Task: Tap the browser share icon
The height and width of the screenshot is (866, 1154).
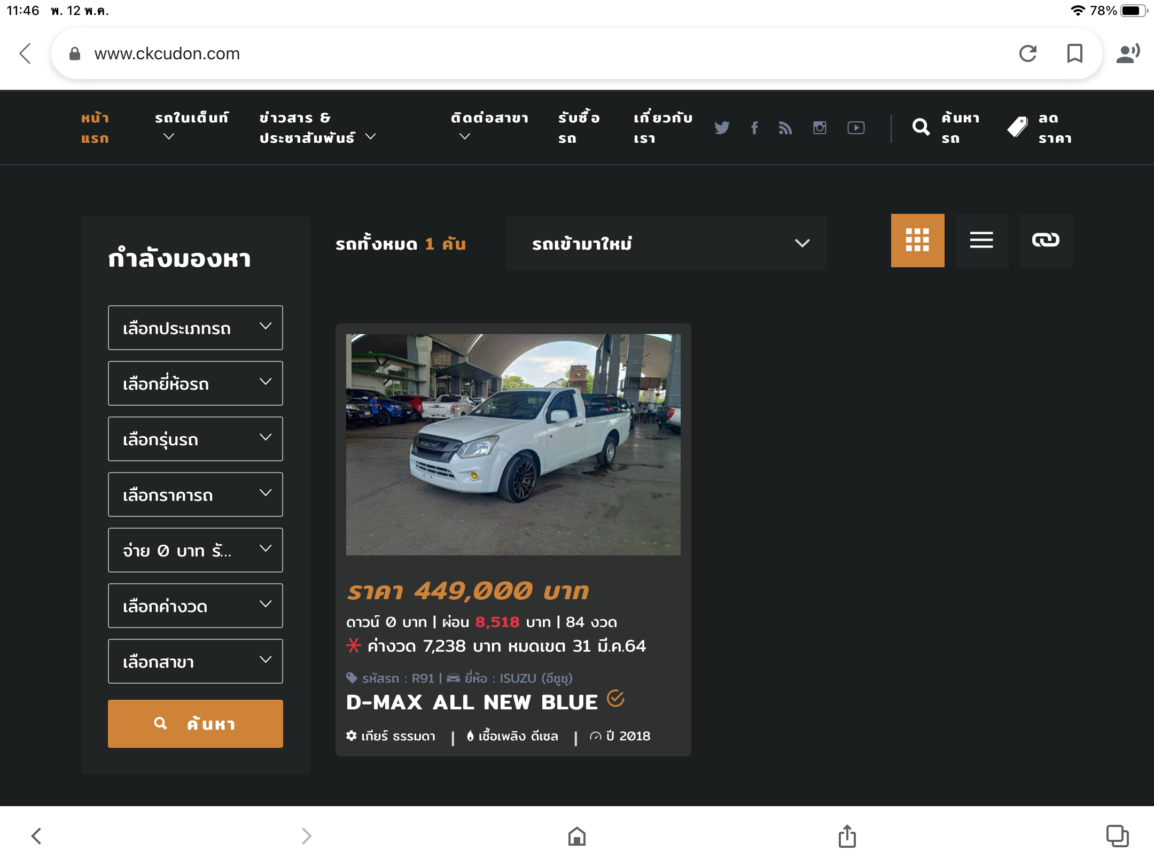Action: 847,836
